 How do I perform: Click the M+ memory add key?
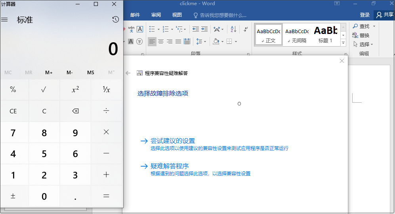49,73
